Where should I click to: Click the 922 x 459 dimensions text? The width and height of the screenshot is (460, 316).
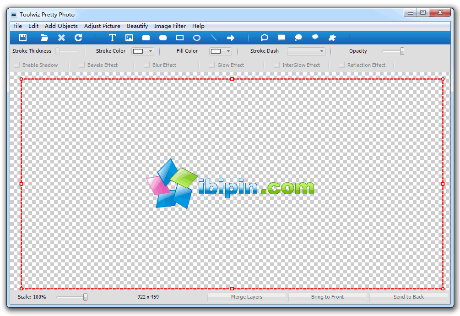pyautogui.click(x=148, y=297)
